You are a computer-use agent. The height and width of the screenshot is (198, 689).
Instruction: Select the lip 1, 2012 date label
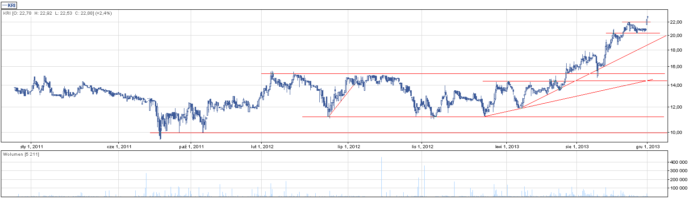[x=348, y=146]
